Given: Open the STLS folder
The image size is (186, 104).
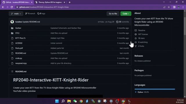Looking at the screenshot, I should [x=17, y=33].
